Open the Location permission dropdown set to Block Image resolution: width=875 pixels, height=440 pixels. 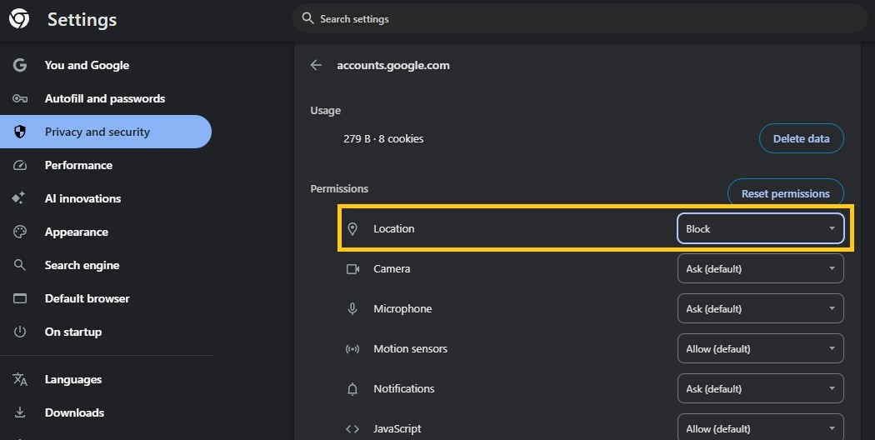[x=761, y=229]
